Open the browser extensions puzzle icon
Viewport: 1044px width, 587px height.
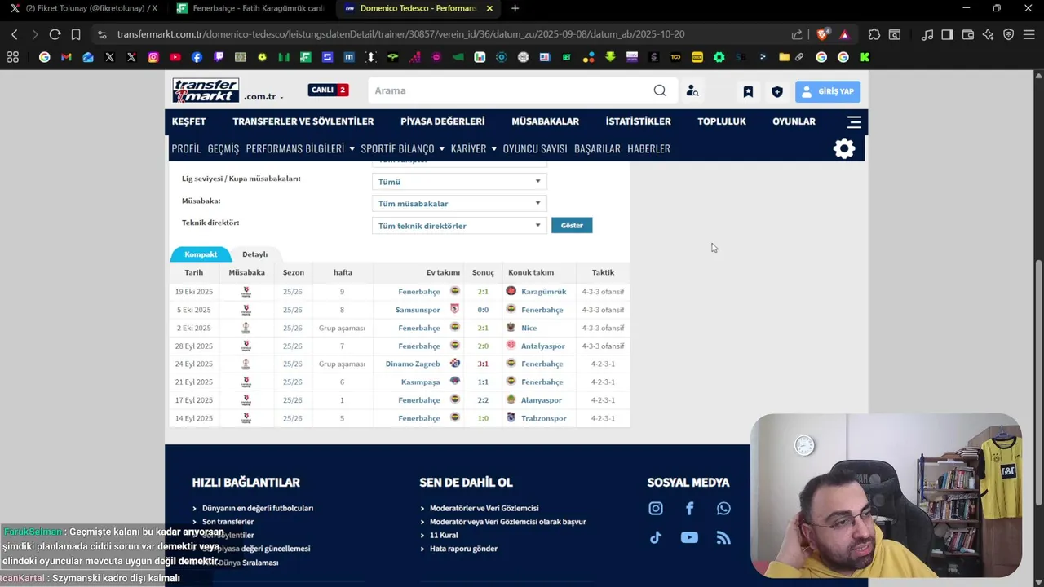[x=874, y=34]
